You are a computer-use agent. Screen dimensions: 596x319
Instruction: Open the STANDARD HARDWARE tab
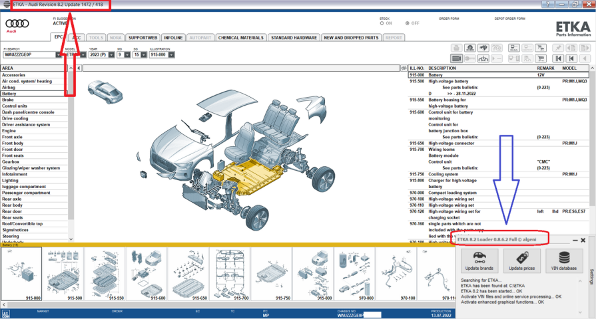(x=294, y=38)
